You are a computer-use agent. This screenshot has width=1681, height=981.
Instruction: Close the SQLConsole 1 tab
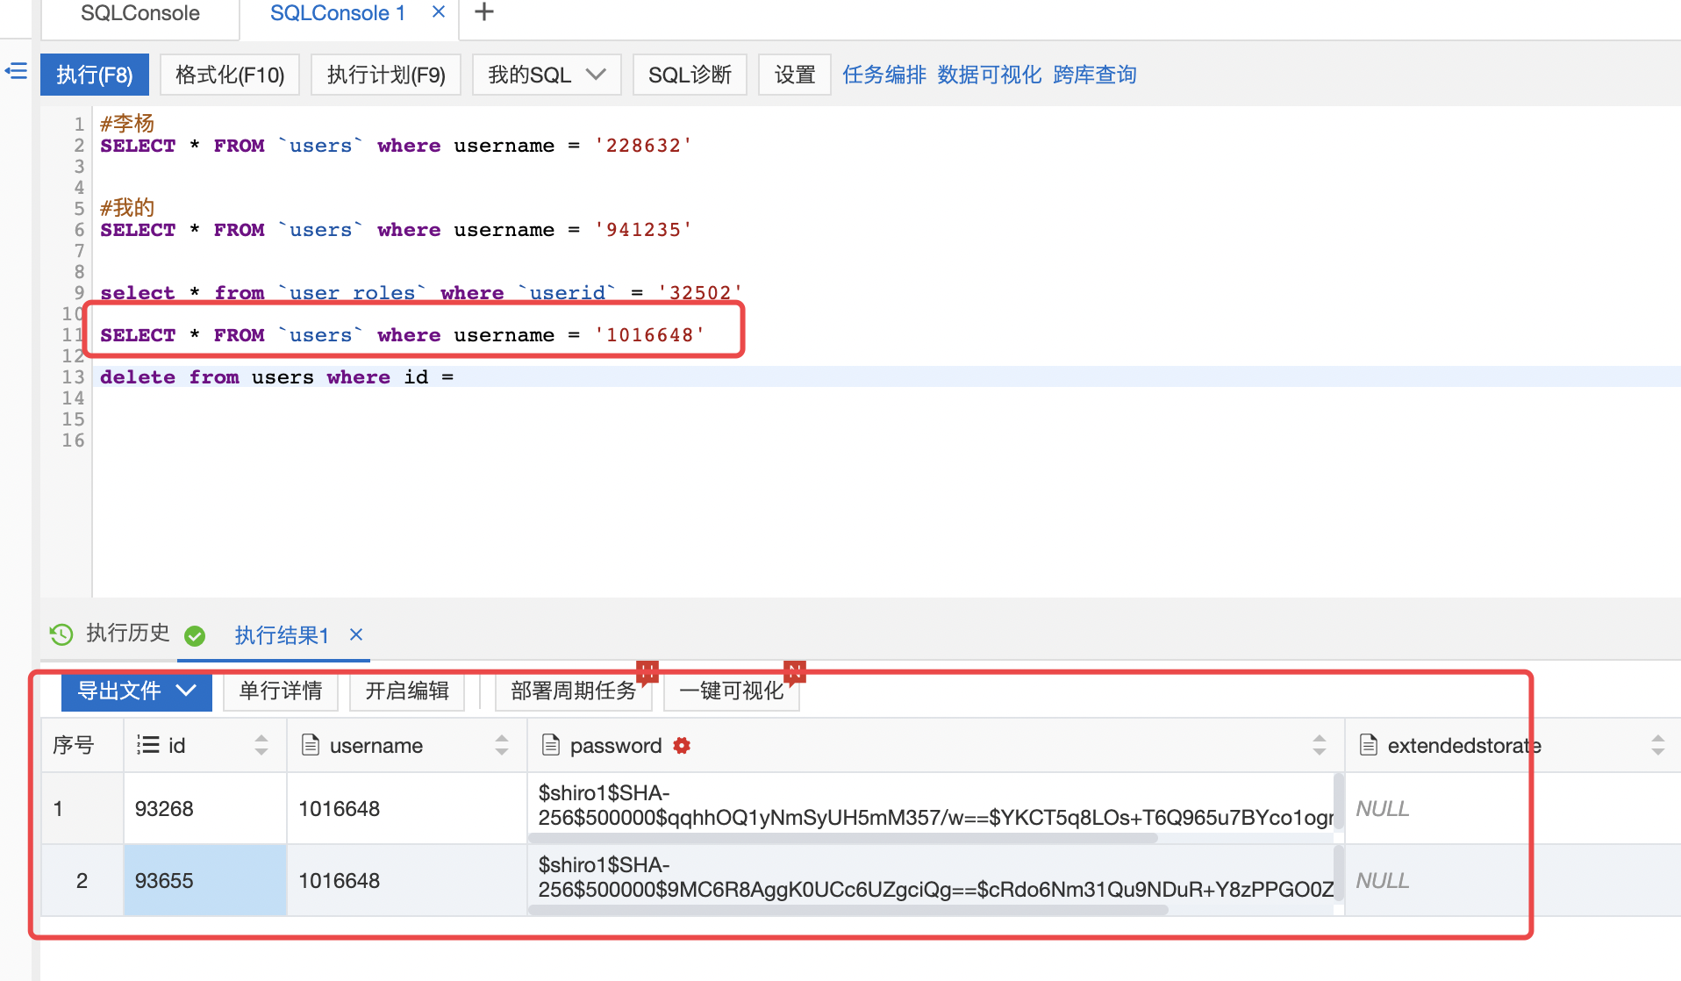point(439,12)
